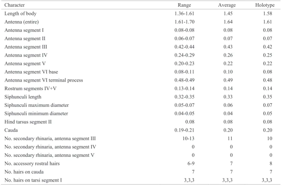Image resolution: width=283 pixels, height=186 pixels.
Task: Click the Character column header
Action: [x=14, y=5]
